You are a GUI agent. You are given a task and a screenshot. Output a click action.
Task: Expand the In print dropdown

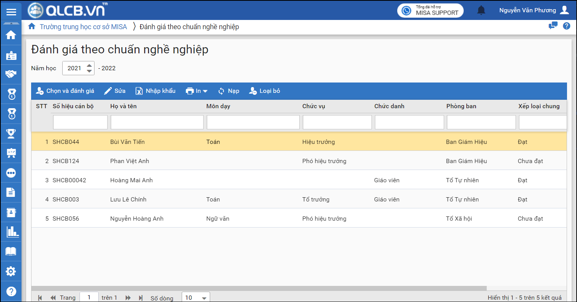pos(197,91)
